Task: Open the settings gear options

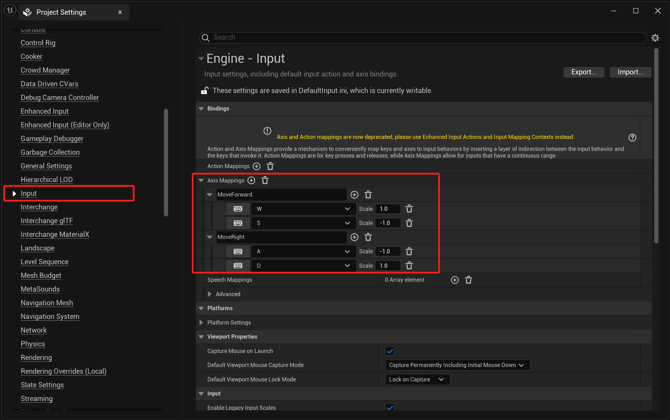Action: coord(655,38)
